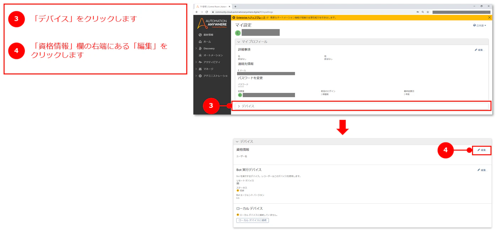Screen dimensions: 499x234
Task: Click the yellow warning icon beside 切断 status
Action: click(238, 190)
